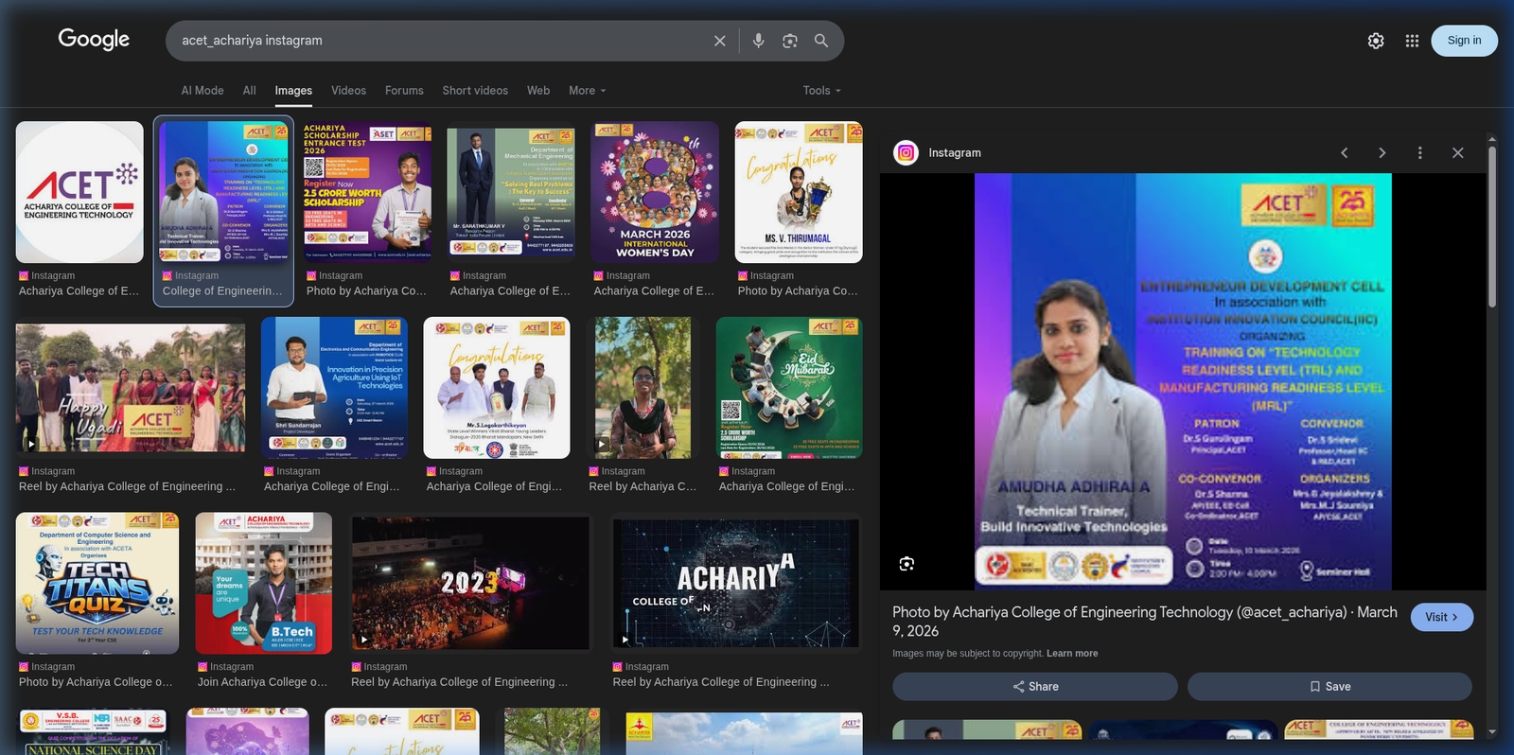Switch to All results tab

[x=250, y=91]
